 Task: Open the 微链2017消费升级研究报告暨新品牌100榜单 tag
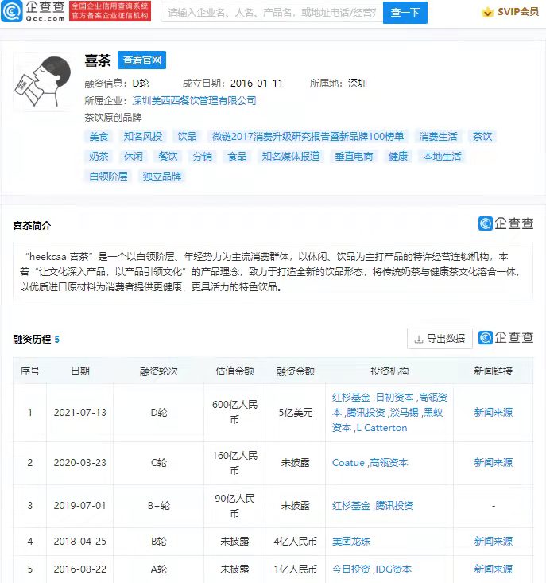tap(308, 137)
